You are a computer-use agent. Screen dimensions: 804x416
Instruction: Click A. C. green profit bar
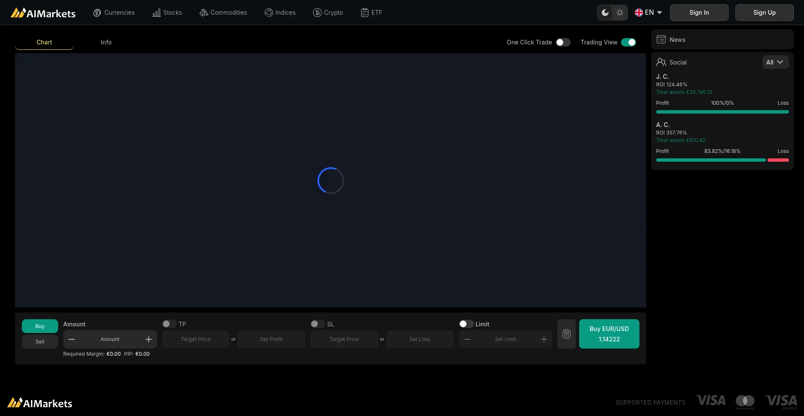tap(711, 160)
